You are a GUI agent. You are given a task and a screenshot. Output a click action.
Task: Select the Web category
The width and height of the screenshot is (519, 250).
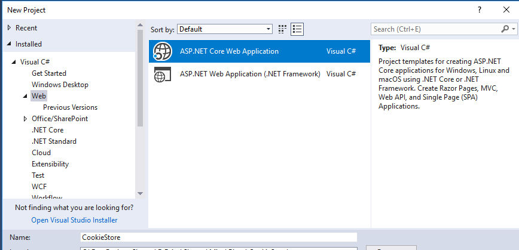click(x=39, y=96)
